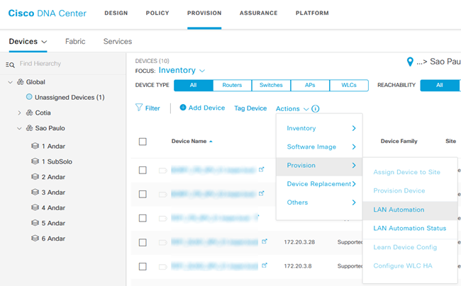Viewport: 461px width, 286px height.
Task: Click the 1 Andar floor icon
Action: [x=35, y=146]
